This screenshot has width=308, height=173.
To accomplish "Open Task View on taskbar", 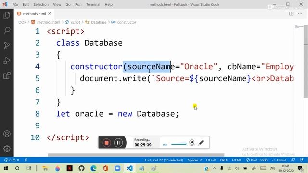I will click(x=29, y=168).
